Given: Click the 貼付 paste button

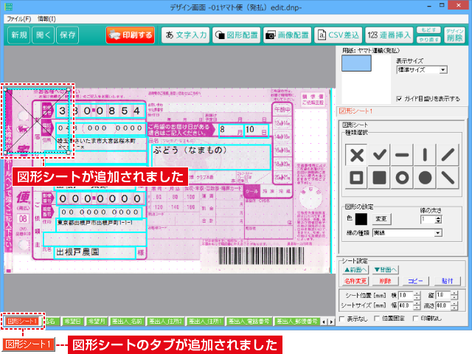Looking at the screenshot, I should pyautogui.click(x=448, y=281).
